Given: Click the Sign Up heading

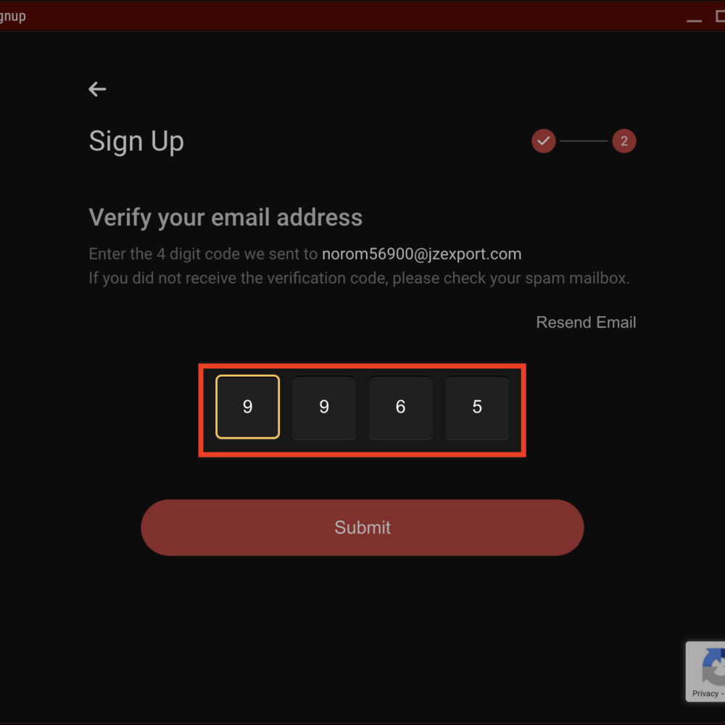Looking at the screenshot, I should click(136, 141).
